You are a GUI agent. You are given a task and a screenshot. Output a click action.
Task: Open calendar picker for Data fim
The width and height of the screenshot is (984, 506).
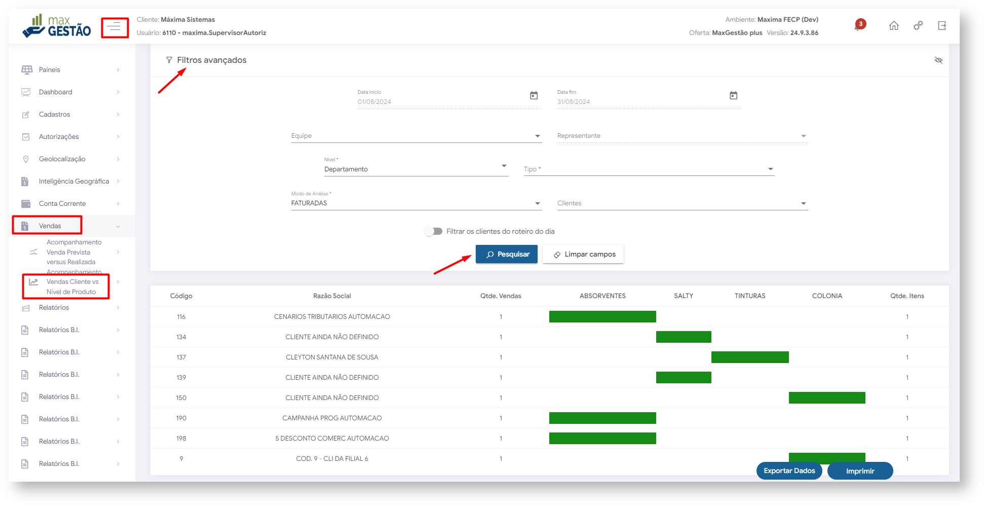pyautogui.click(x=733, y=96)
